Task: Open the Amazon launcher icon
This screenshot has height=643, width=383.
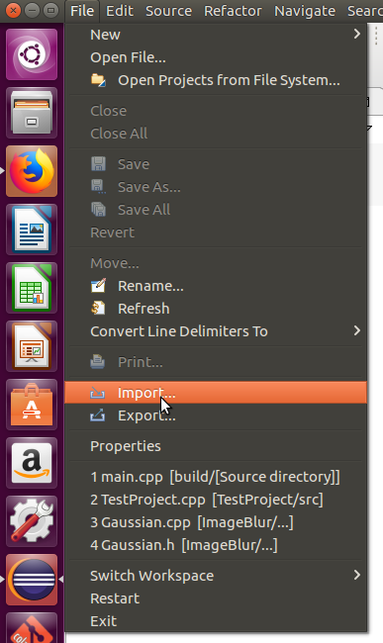Action: (32, 463)
